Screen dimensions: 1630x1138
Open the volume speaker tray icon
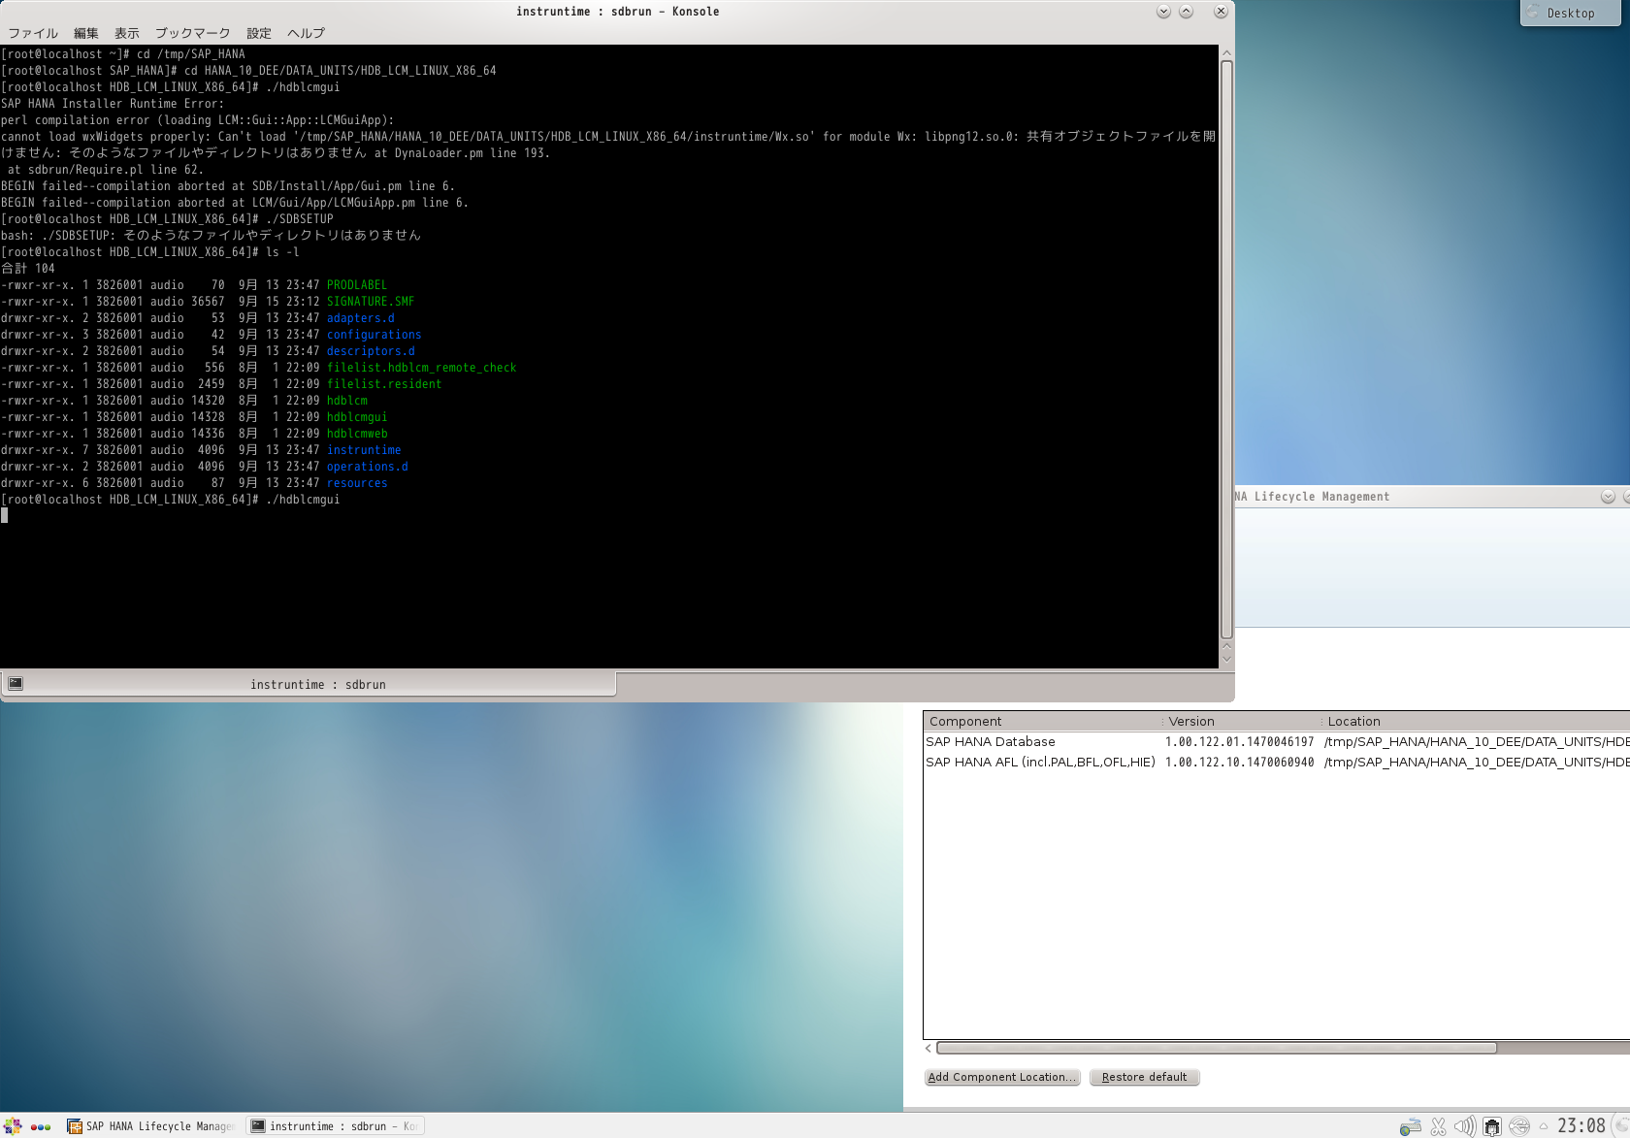point(1465,1126)
